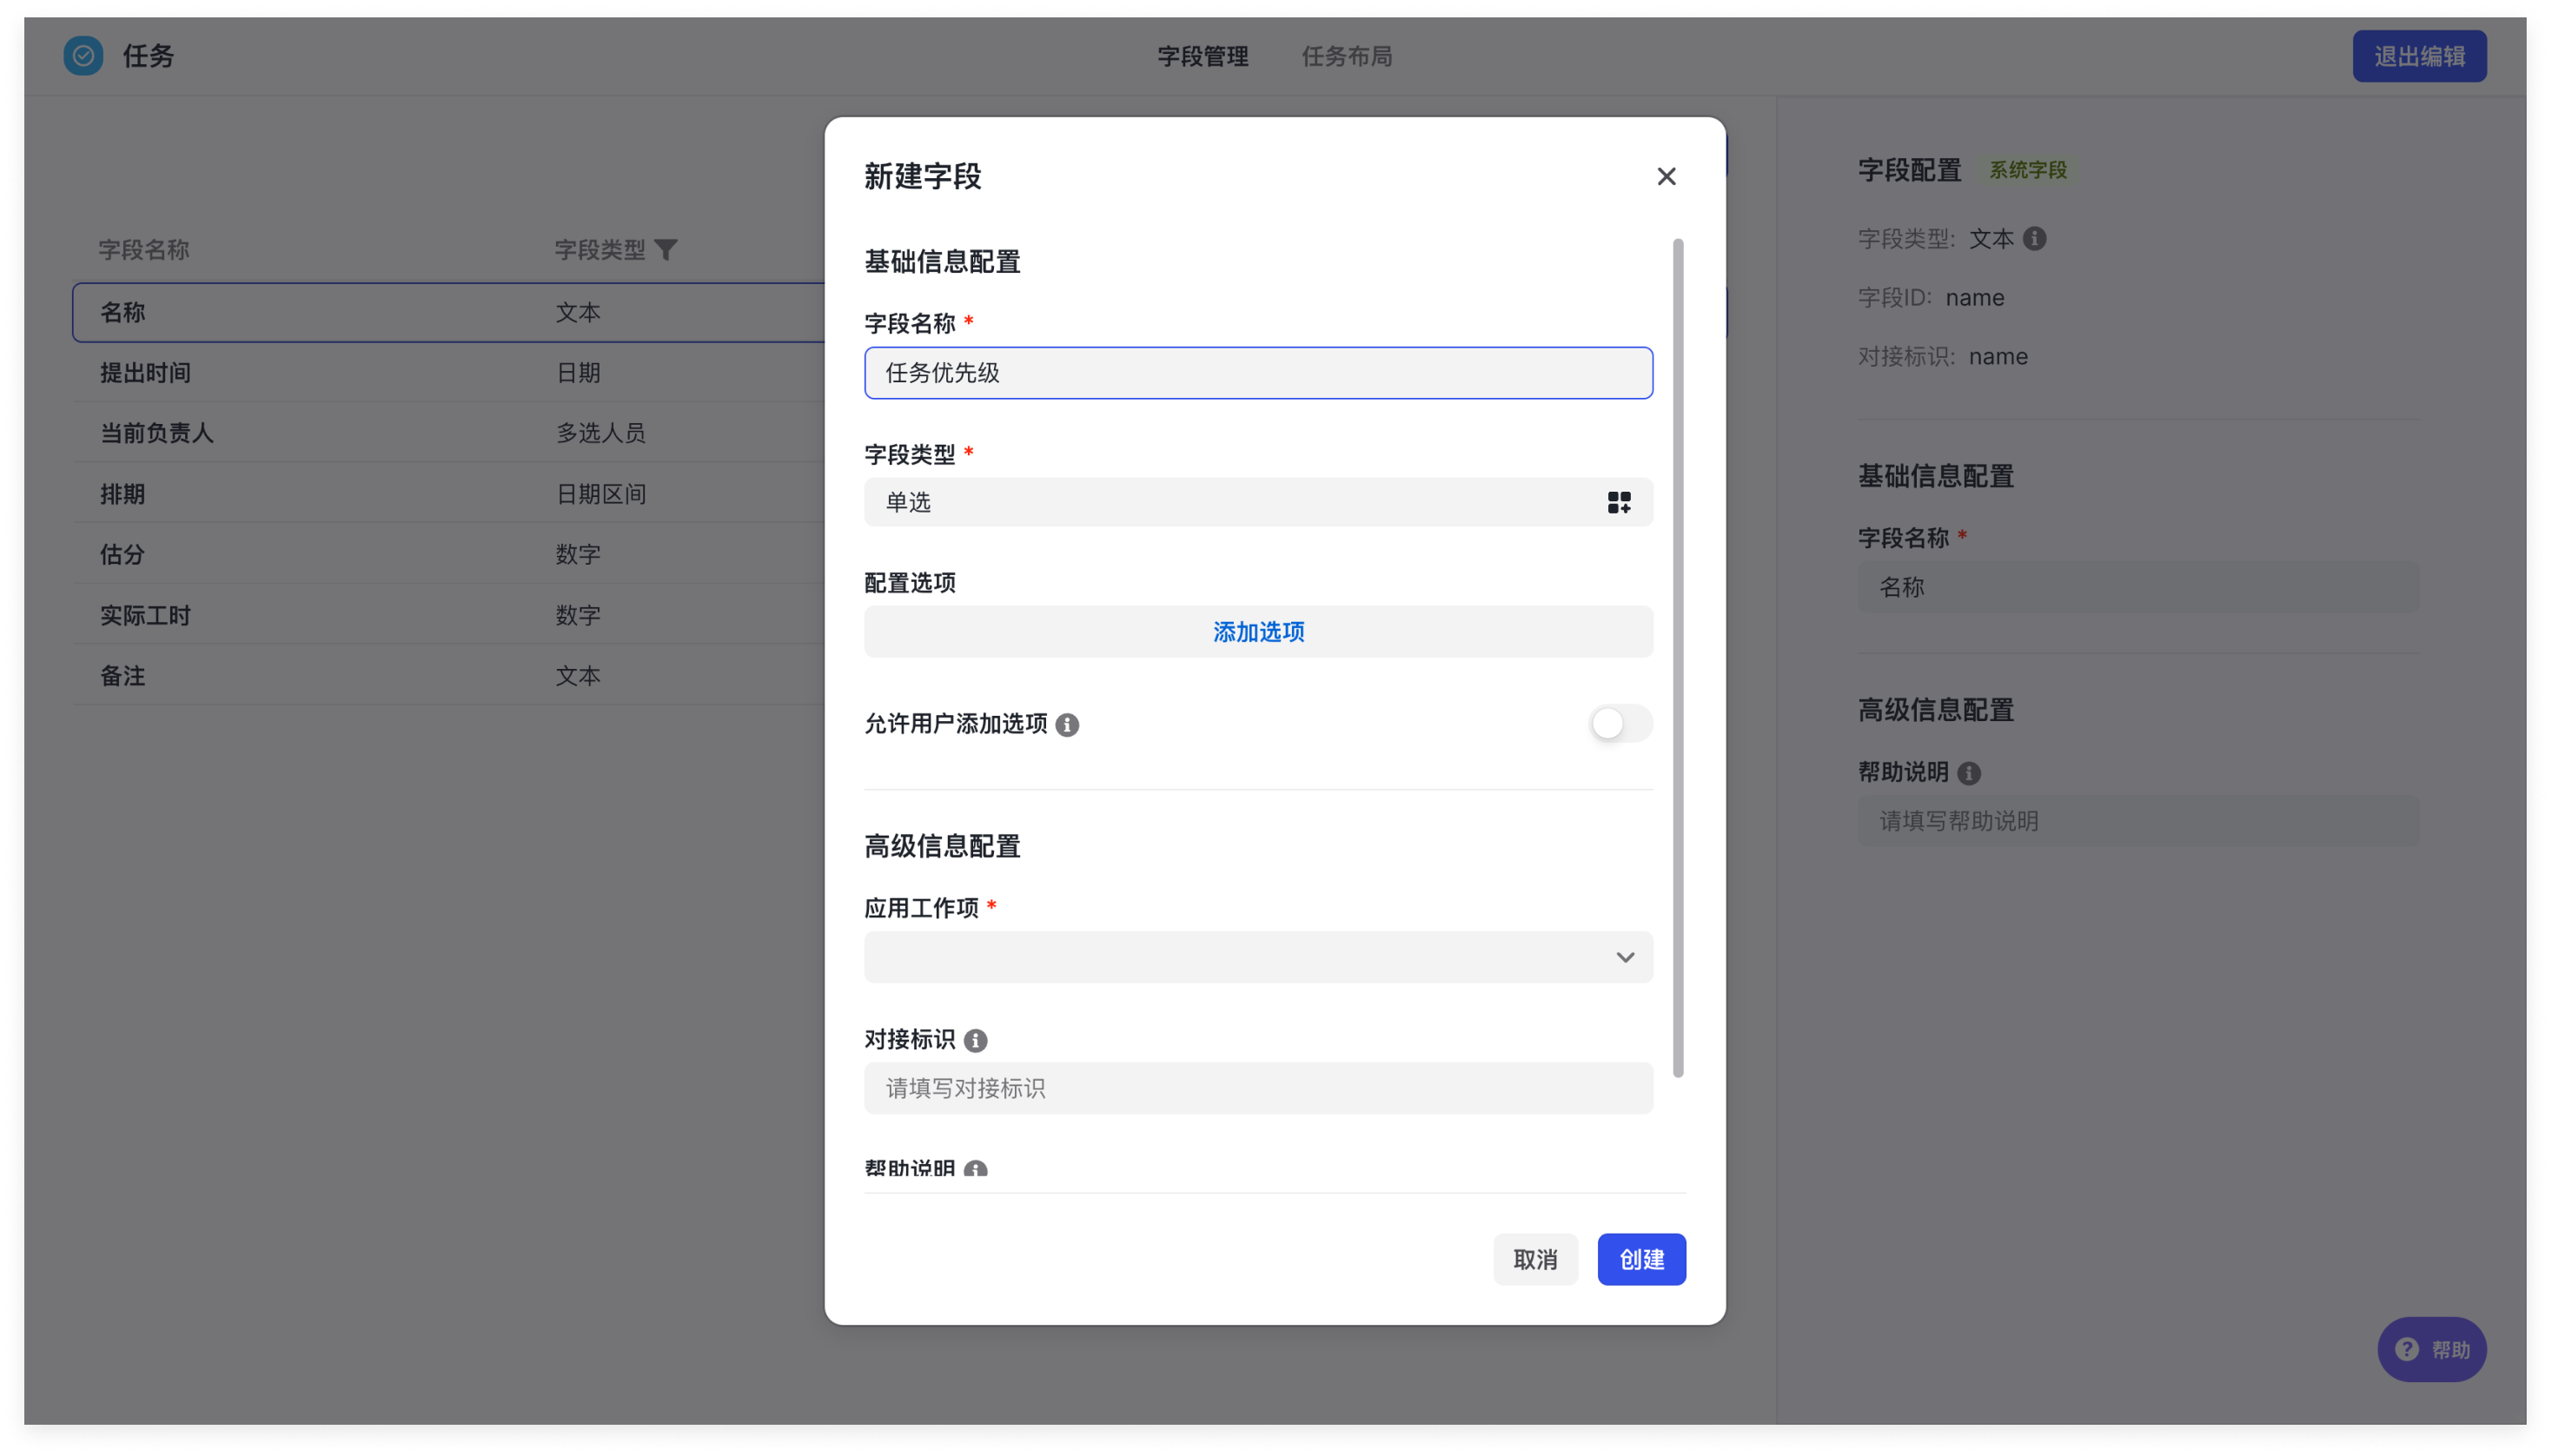Screen dimensions: 2551x1456
Task: Click the 任务 app logo icon
Action: tap(83, 56)
